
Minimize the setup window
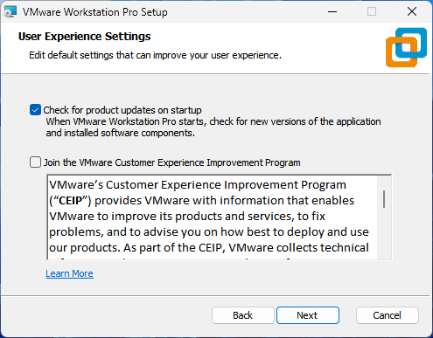point(332,12)
